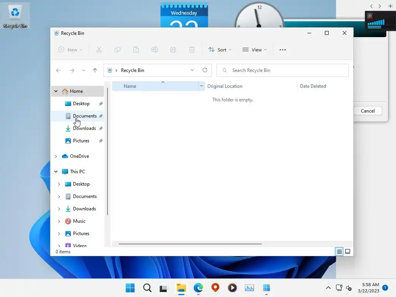Go up one level with up arrow
This screenshot has height=297, width=396.
[95, 70]
